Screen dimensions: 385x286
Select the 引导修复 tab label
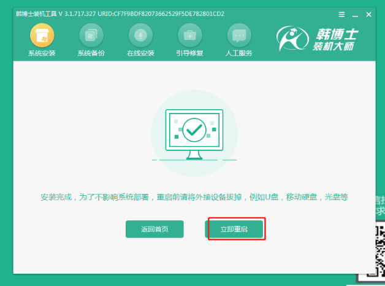[x=189, y=53]
